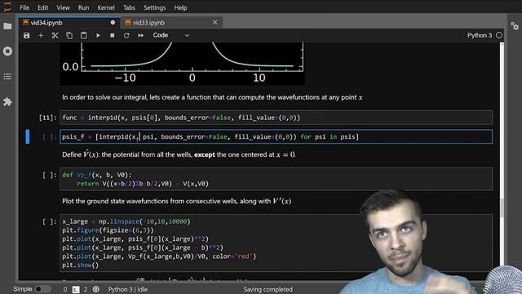
Task: Open the Extension Manager puzzle icon
Action: click(x=7, y=101)
